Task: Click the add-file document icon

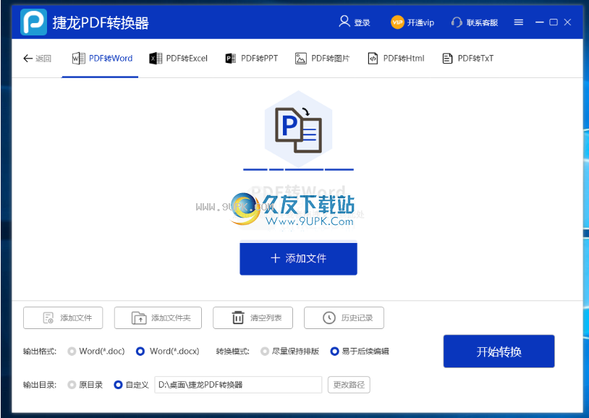Action: 48,317
